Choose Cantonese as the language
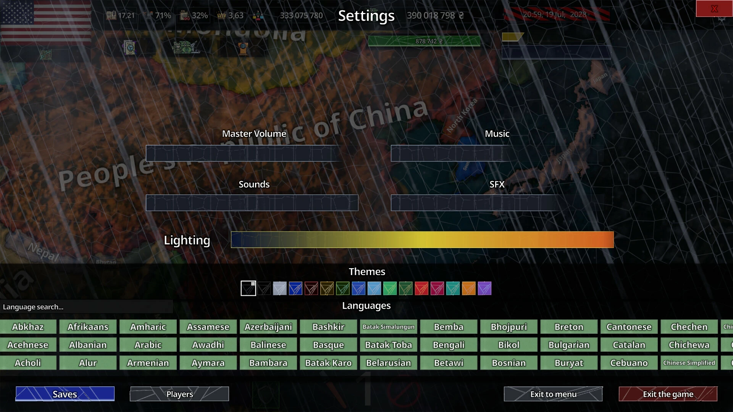The height and width of the screenshot is (412, 733). click(x=629, y=327)
